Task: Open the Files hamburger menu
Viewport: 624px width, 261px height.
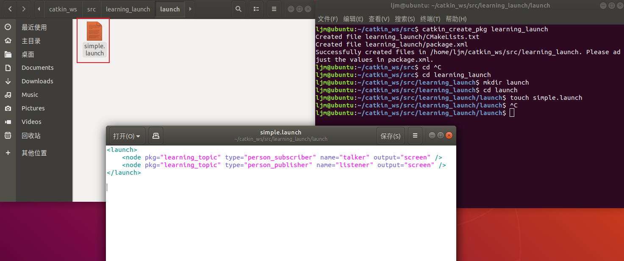Action: point(274,9)
